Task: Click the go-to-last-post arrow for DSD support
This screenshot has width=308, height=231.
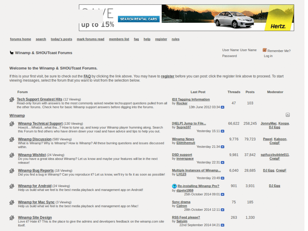Action: (223, 162)
